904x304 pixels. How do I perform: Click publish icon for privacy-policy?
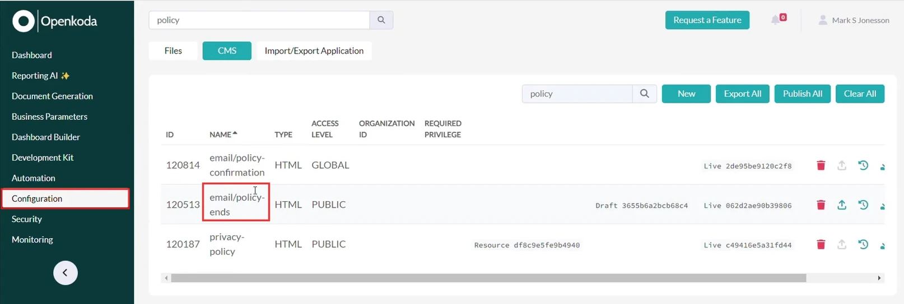842,245
